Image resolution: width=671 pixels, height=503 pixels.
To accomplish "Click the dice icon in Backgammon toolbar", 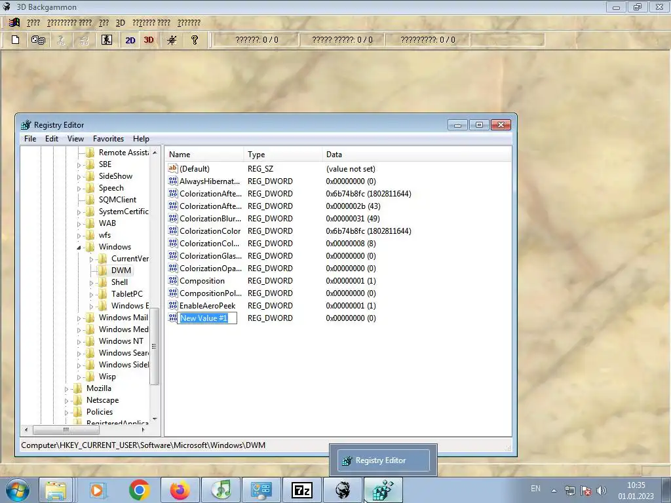I will click(x=38, y=40).
